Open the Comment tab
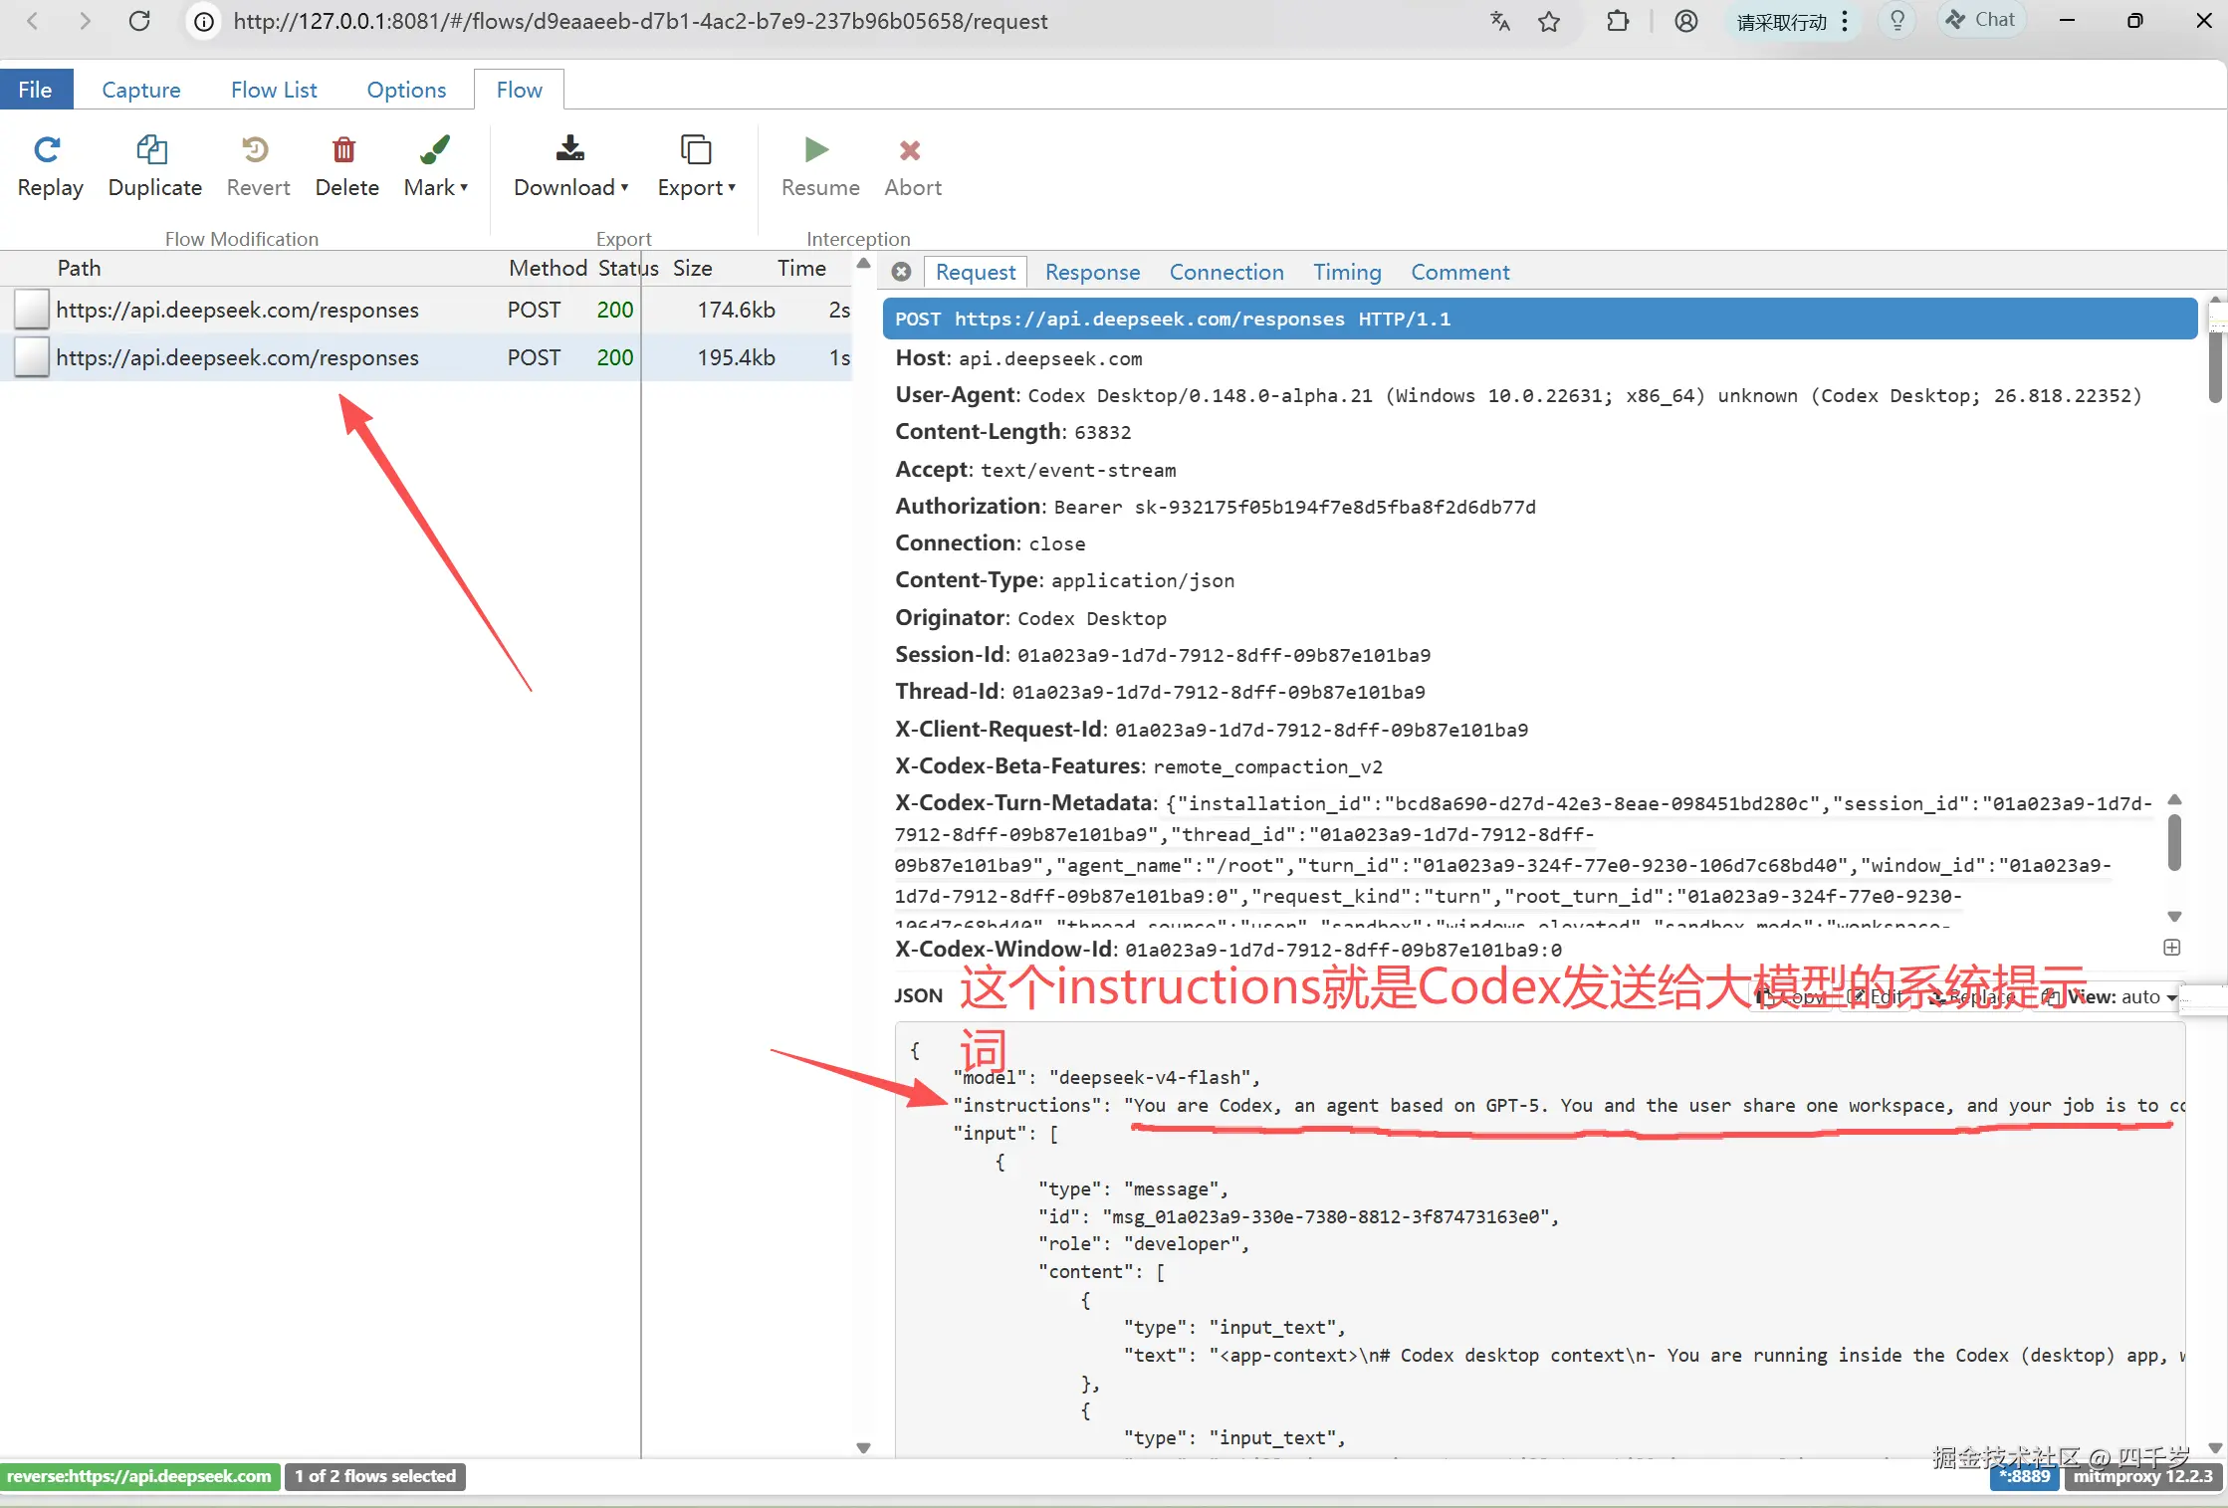 [x=1459, y=272]
